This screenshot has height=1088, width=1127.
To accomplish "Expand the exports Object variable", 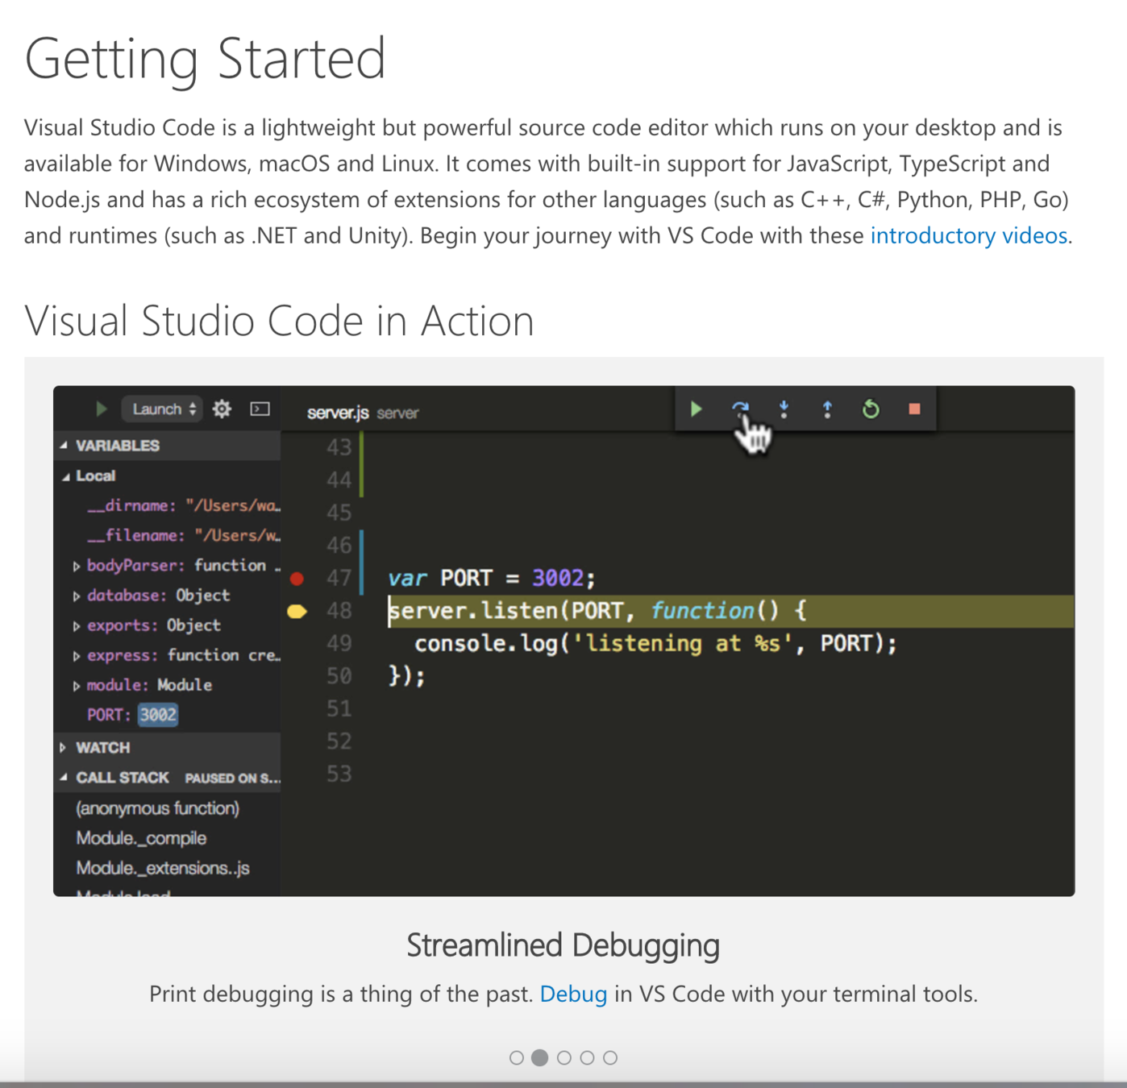I will click(76, 626).
